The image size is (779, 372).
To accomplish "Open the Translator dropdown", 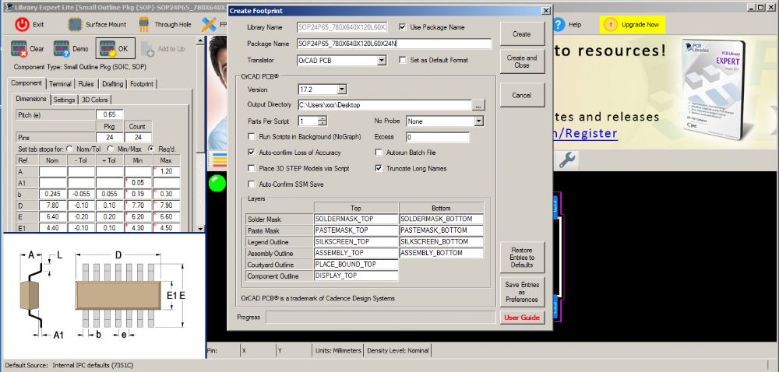I will [x=382, y=61].
